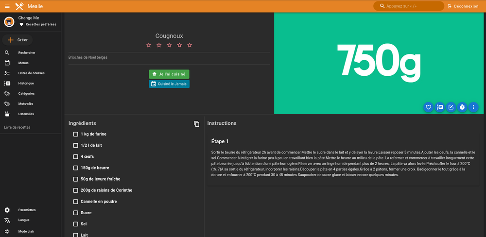Screen dimensions: 486x237
Task: Open the three-dot more options menu
Action: coord(473,107)
